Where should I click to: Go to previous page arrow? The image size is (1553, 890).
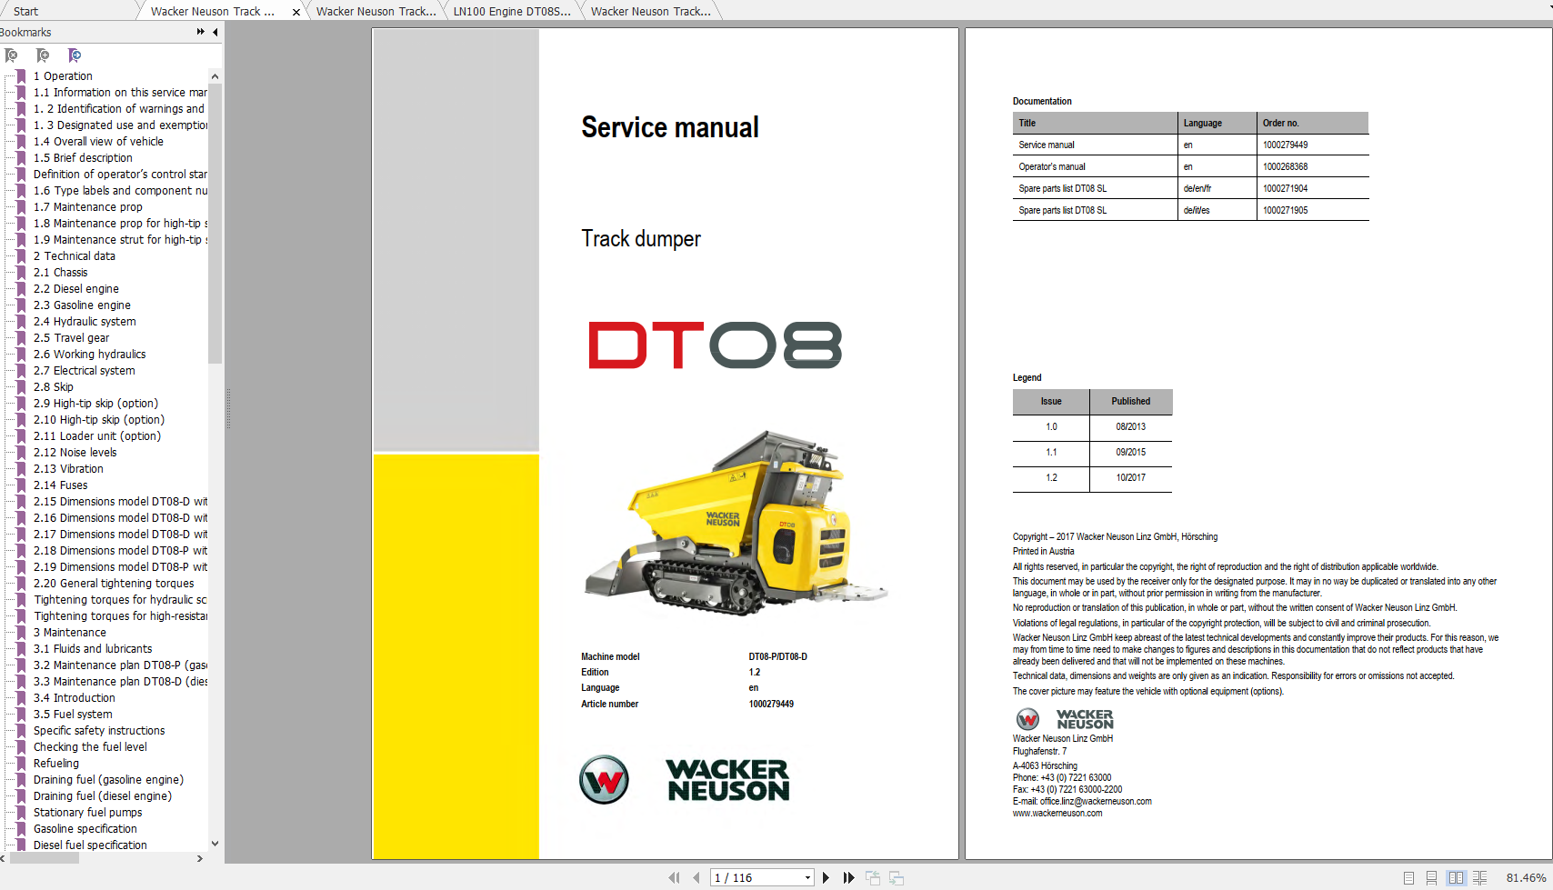(696, 877)
